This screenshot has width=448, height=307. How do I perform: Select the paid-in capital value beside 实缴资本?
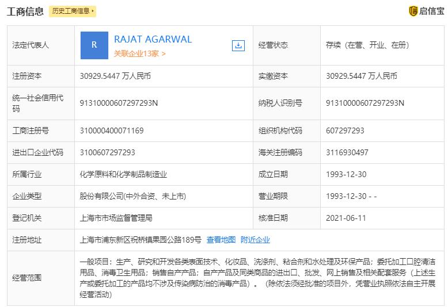coord(362,76)
